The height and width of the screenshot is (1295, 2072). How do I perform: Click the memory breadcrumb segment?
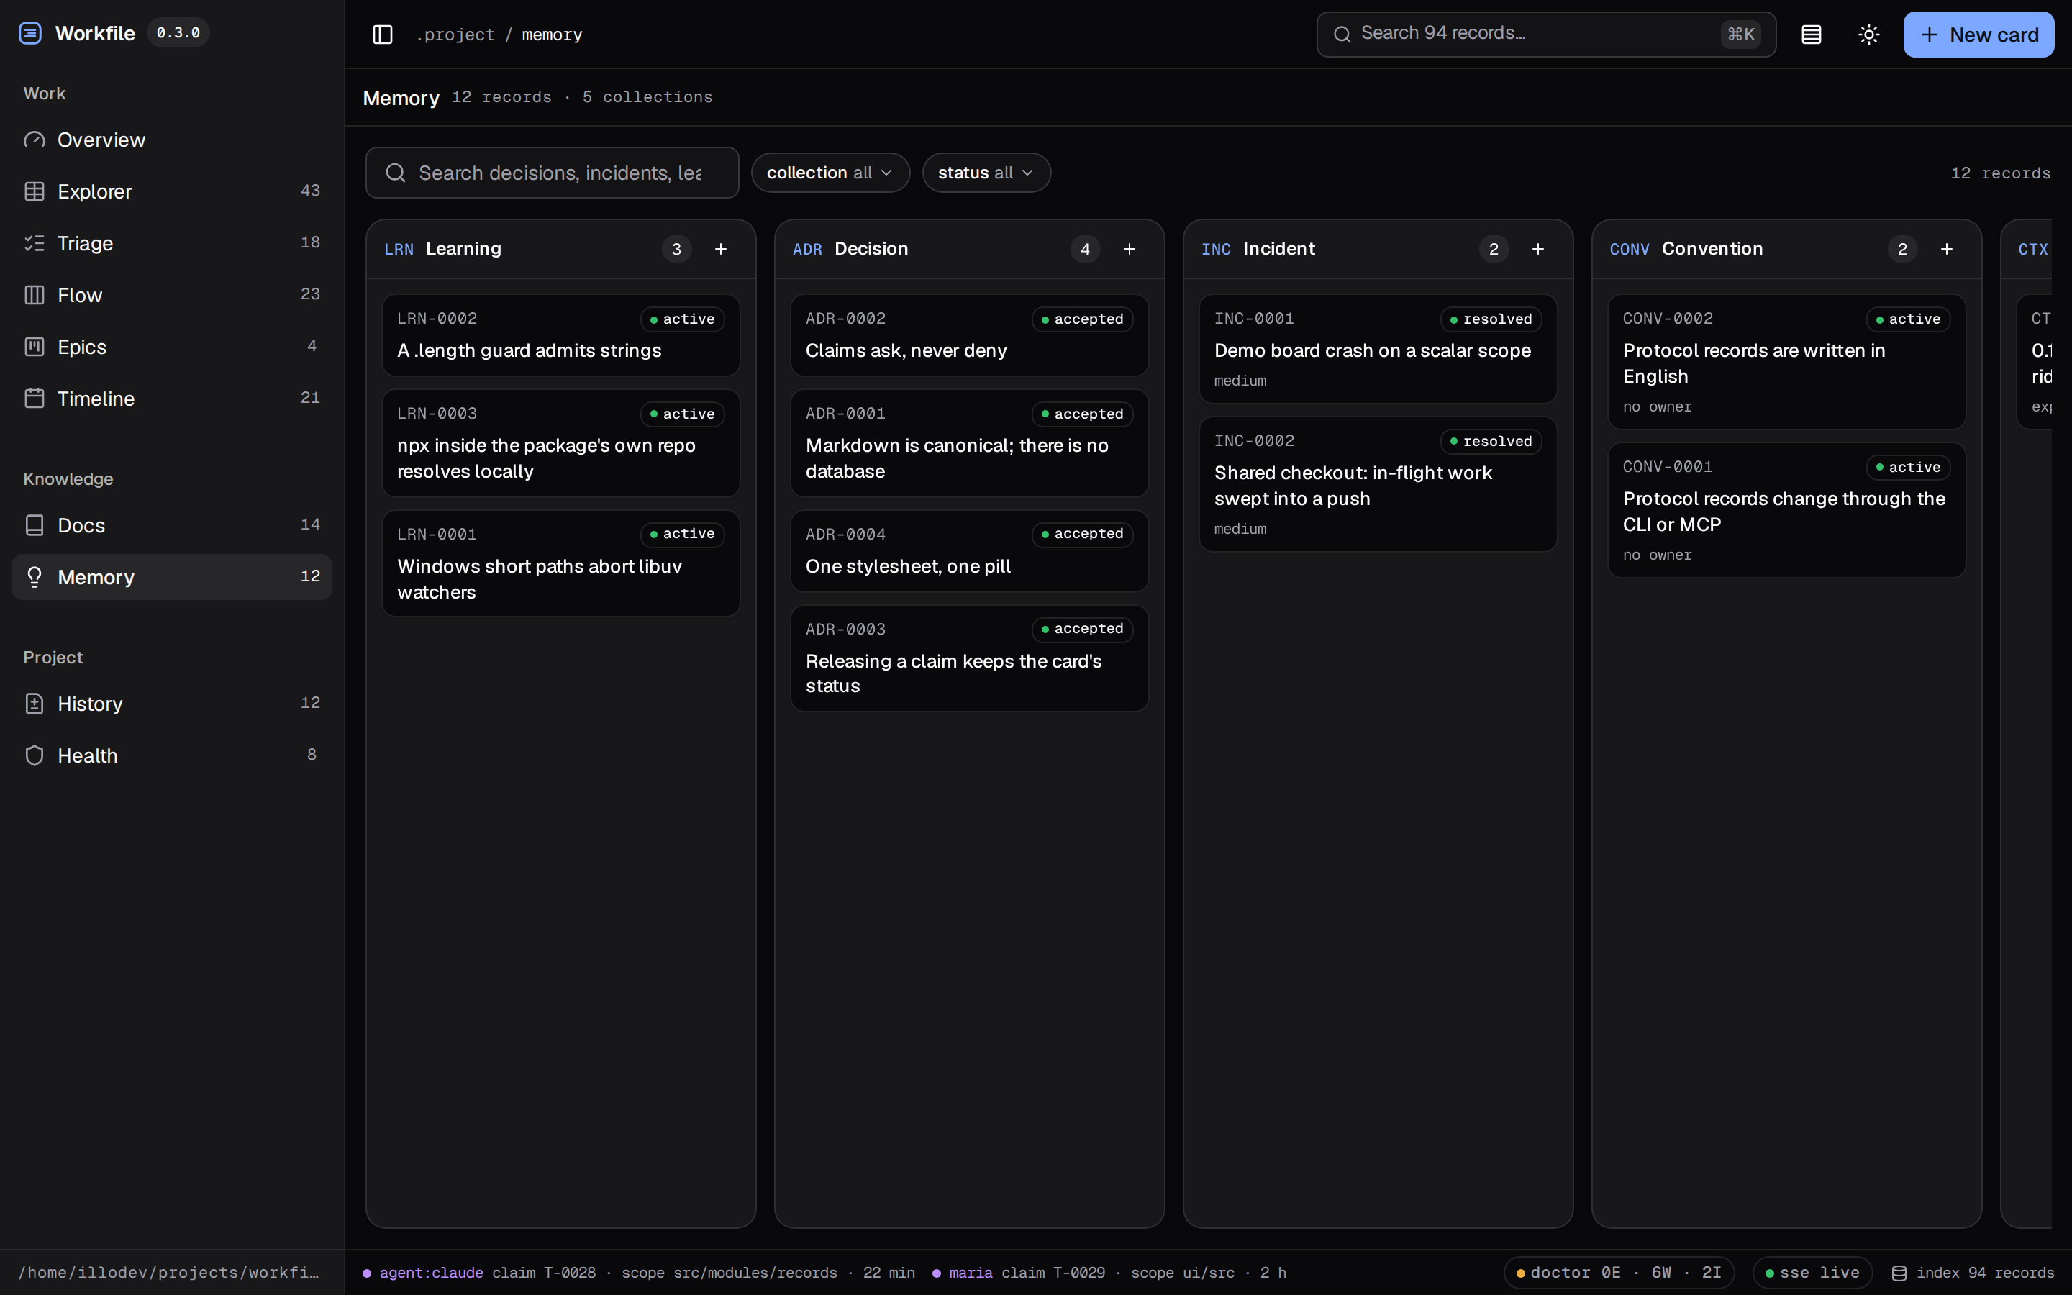[553, 35]
